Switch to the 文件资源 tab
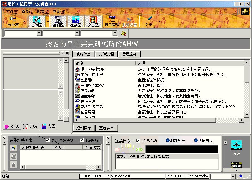This screenshot has width=252, height=180. 106,54
